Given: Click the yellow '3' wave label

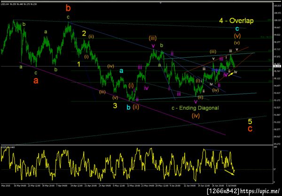Looking at the screenshot, I should 115,106.
